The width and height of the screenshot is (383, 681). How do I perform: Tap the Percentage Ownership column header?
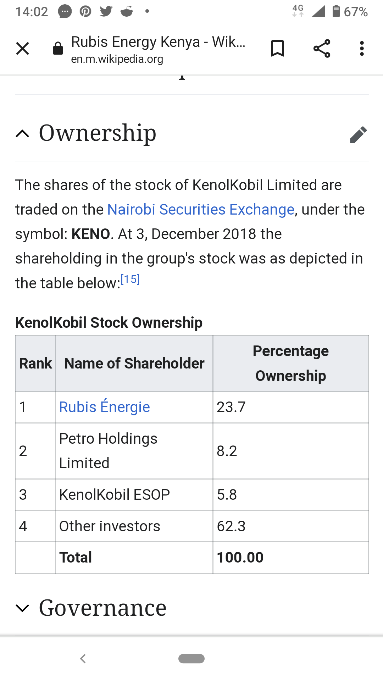pos(290,363)
